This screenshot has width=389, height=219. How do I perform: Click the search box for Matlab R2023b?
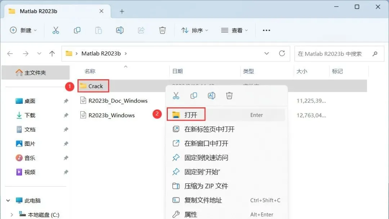[339, 54]
